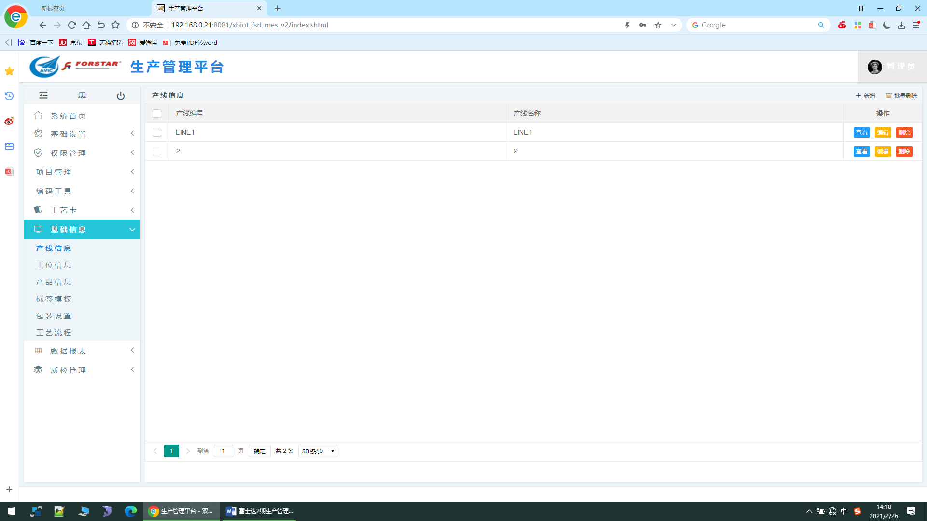Viewport: 927px width, 521px height.
Task: Click the power logout icon
Action: [121, 96]
